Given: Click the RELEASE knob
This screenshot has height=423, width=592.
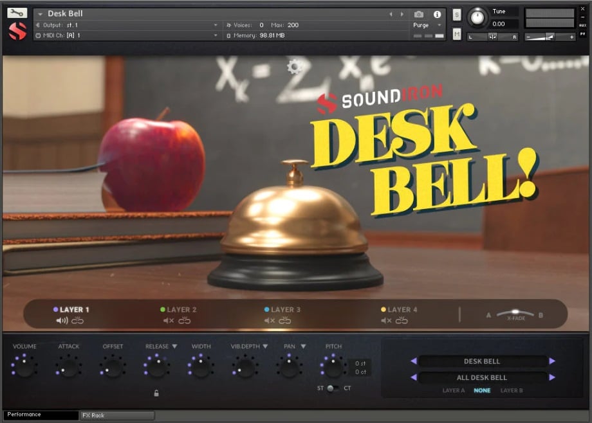Looking at the screenshot, I should point(156,366).
